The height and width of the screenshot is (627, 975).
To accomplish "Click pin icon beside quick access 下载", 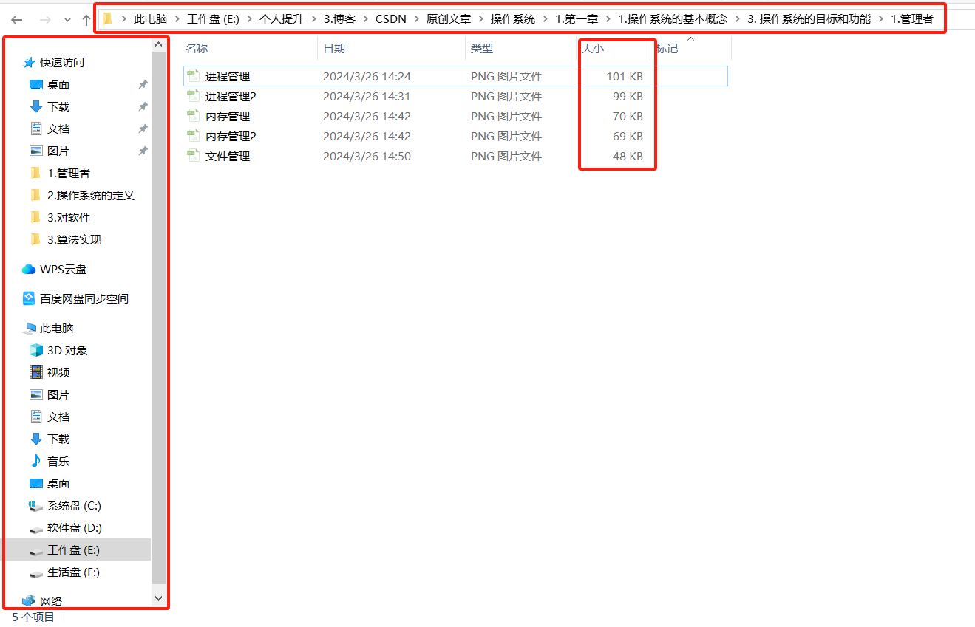I will [143, 107].
